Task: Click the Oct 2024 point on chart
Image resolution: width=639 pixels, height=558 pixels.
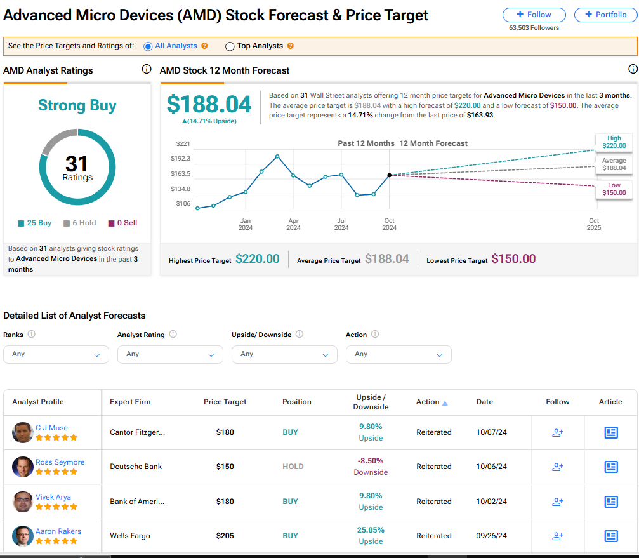Action: coord(389,175)
